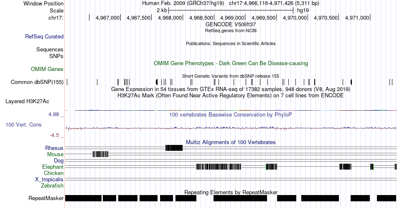Image resolution: width=397 pixels, height=208 pixels.
Task: Click the 4,971,000 coordinate label
Action: click(357, 18)
